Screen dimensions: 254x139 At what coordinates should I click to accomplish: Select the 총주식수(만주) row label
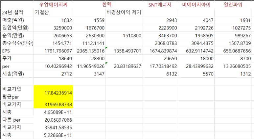pos(17,43)
